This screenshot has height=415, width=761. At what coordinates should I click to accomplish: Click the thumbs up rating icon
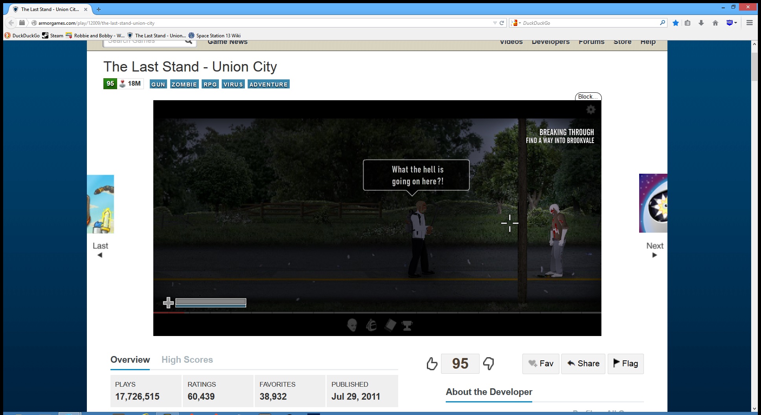(432, 364)
